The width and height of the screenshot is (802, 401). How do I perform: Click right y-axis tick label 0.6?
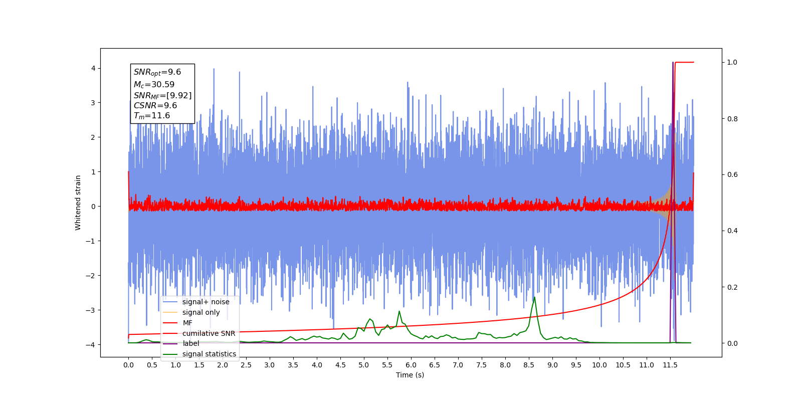[732, 174]
